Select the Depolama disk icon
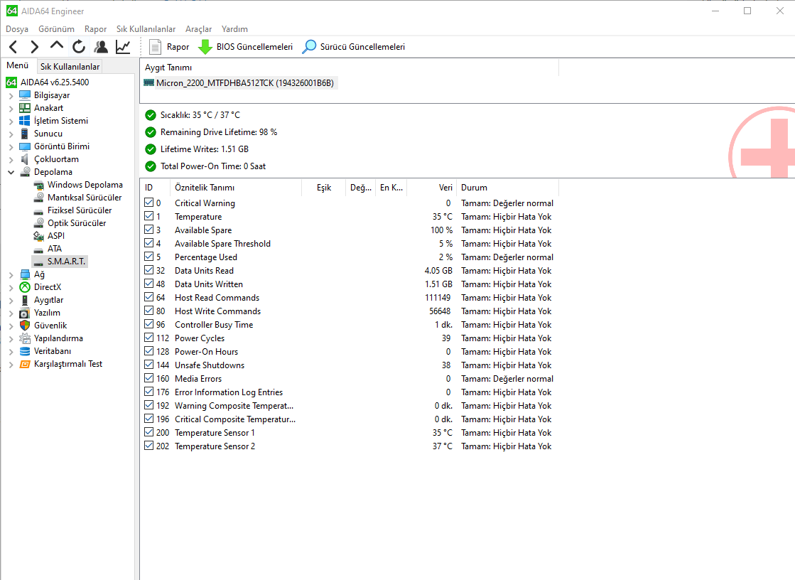This screenshot has width=795, height=580. pos(25,171)
